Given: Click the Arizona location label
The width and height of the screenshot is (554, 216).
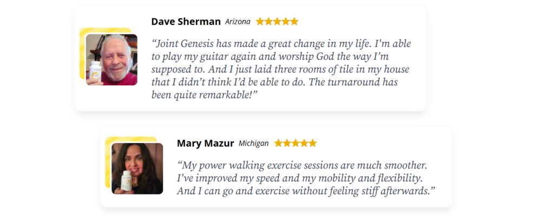Looking at the screenshot, I should coord(238,22).
